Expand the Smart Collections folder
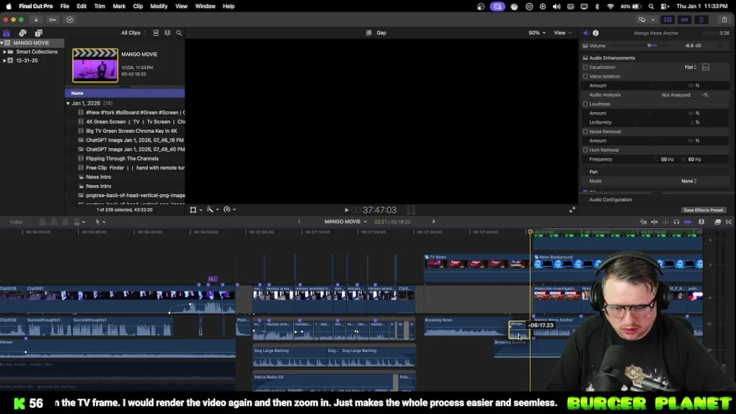736x414 pixels. (x=4, y=52)
